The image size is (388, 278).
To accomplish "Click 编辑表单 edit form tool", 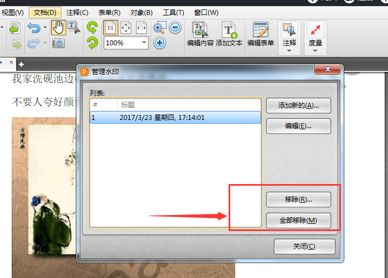I will [x=261, y=34].
